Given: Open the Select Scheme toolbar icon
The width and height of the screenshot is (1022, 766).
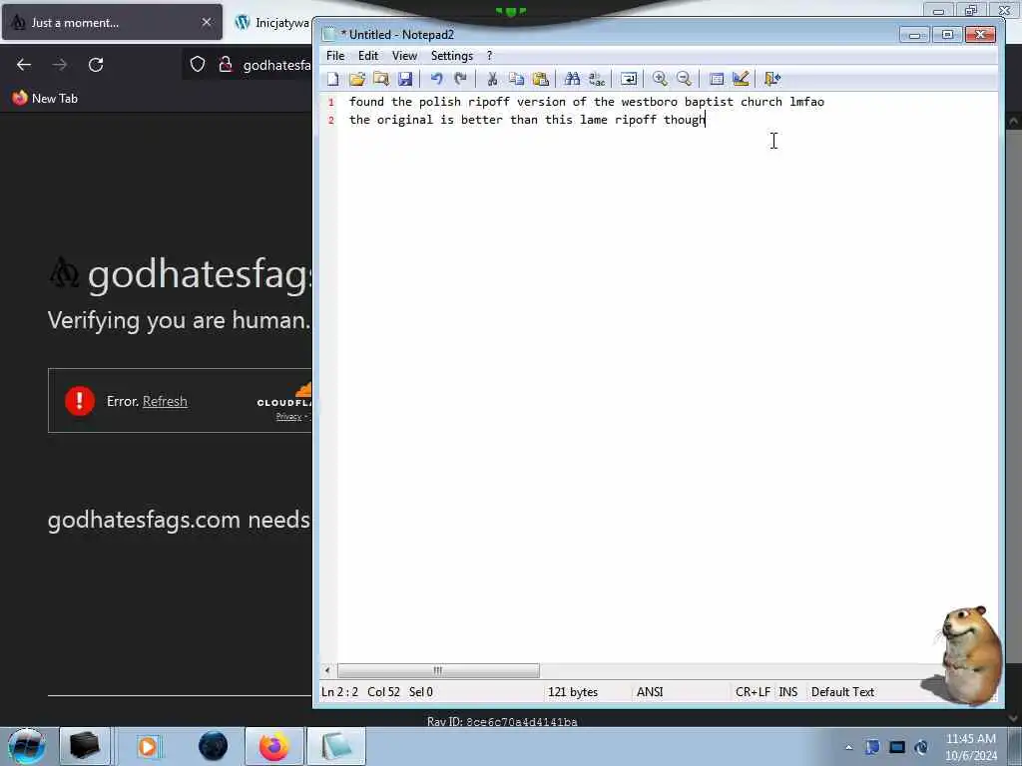Looking at the screenshot, I should 717,79.
